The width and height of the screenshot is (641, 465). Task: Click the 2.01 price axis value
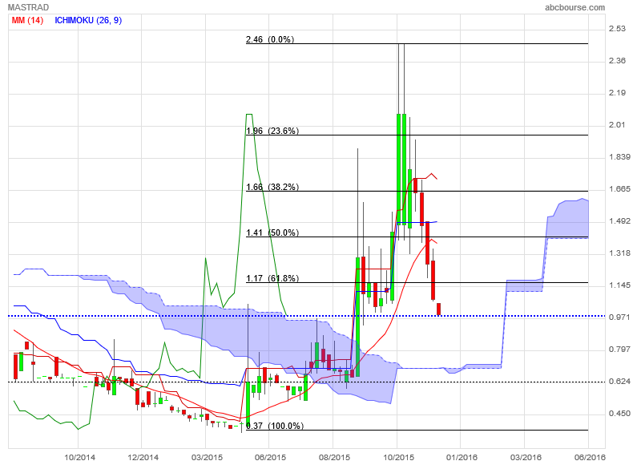coord(617,125)
